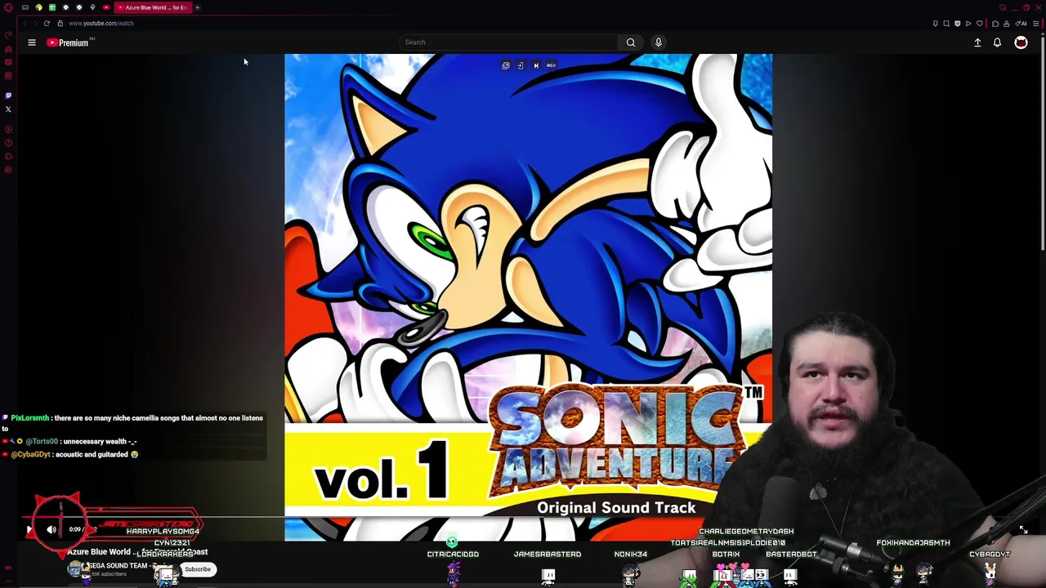Open the Opera GX menu logo

pos(8,7)
